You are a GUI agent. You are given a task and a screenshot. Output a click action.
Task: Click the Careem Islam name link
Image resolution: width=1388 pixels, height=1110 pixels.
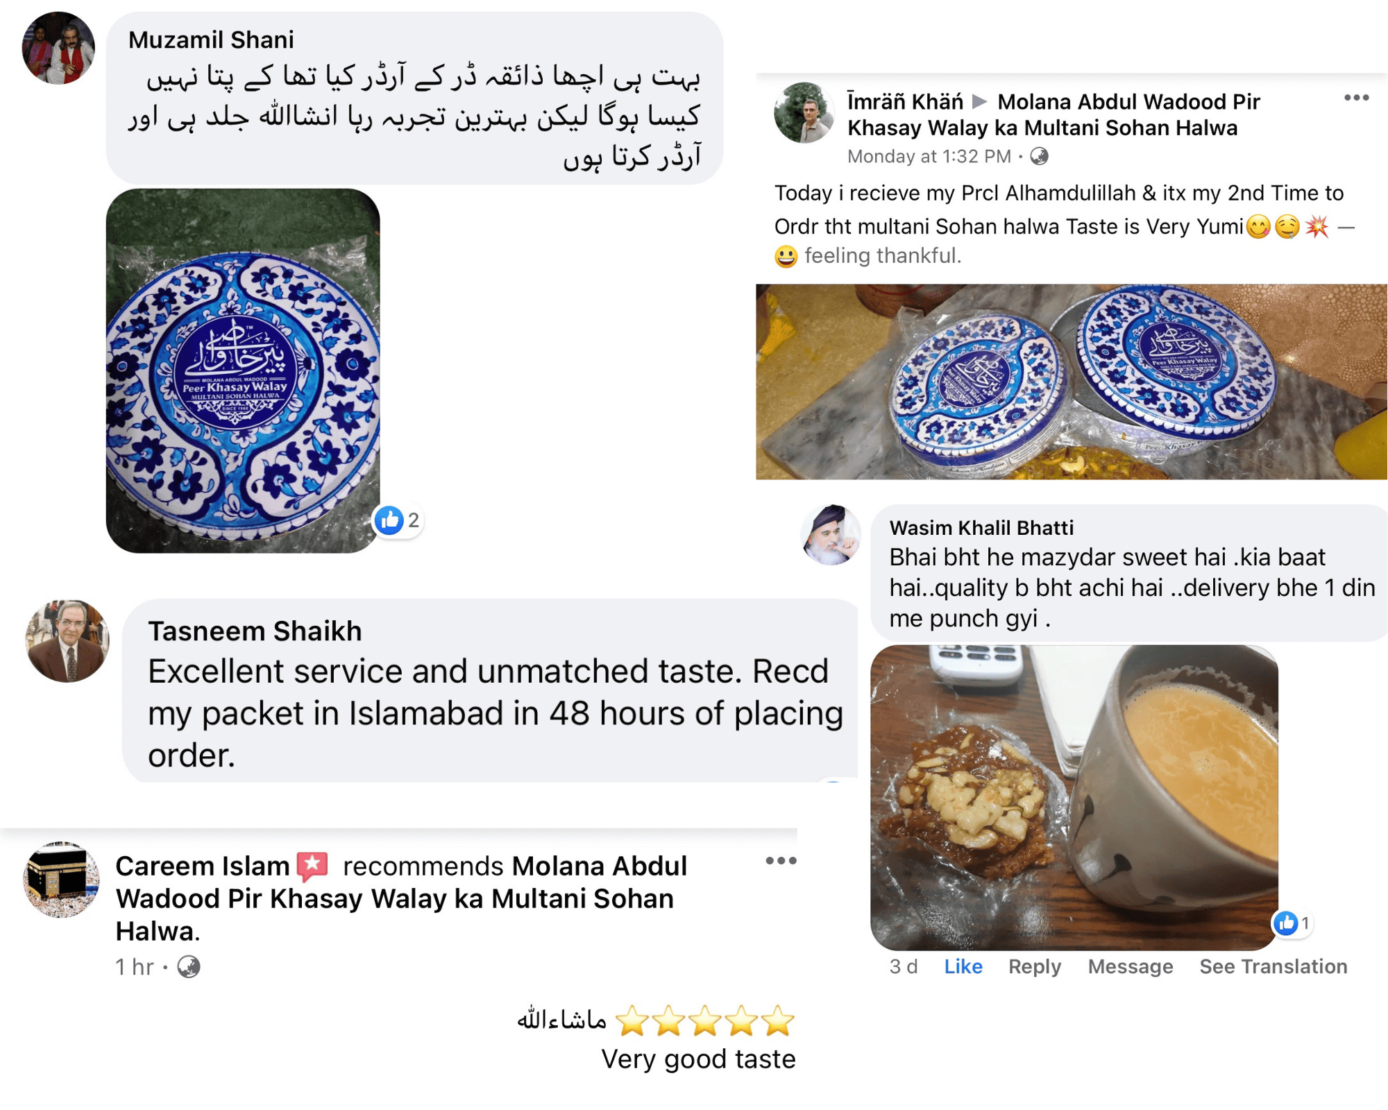[x=202, y=866]
